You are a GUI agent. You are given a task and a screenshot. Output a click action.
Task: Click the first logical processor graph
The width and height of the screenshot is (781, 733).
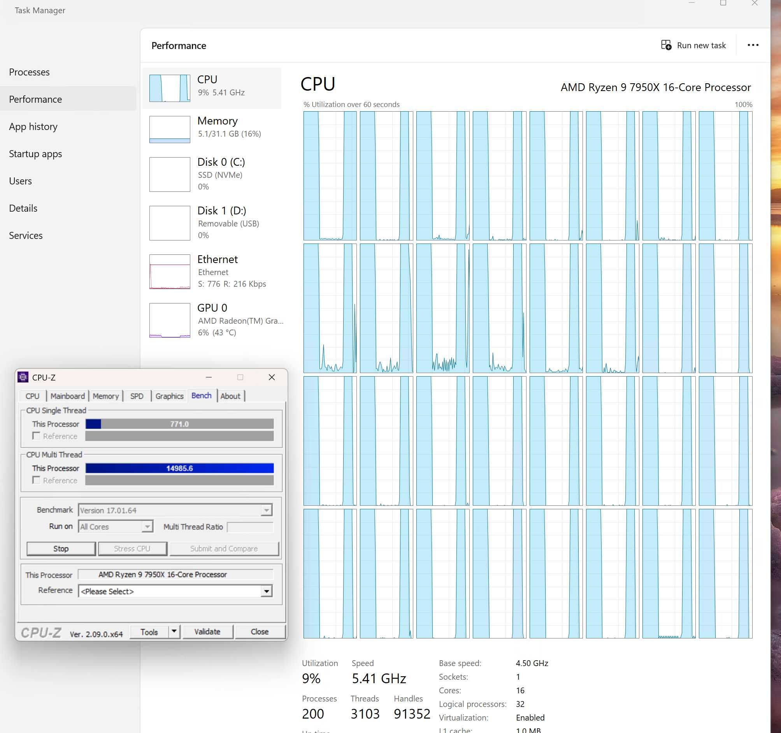[x=330, y=175]
